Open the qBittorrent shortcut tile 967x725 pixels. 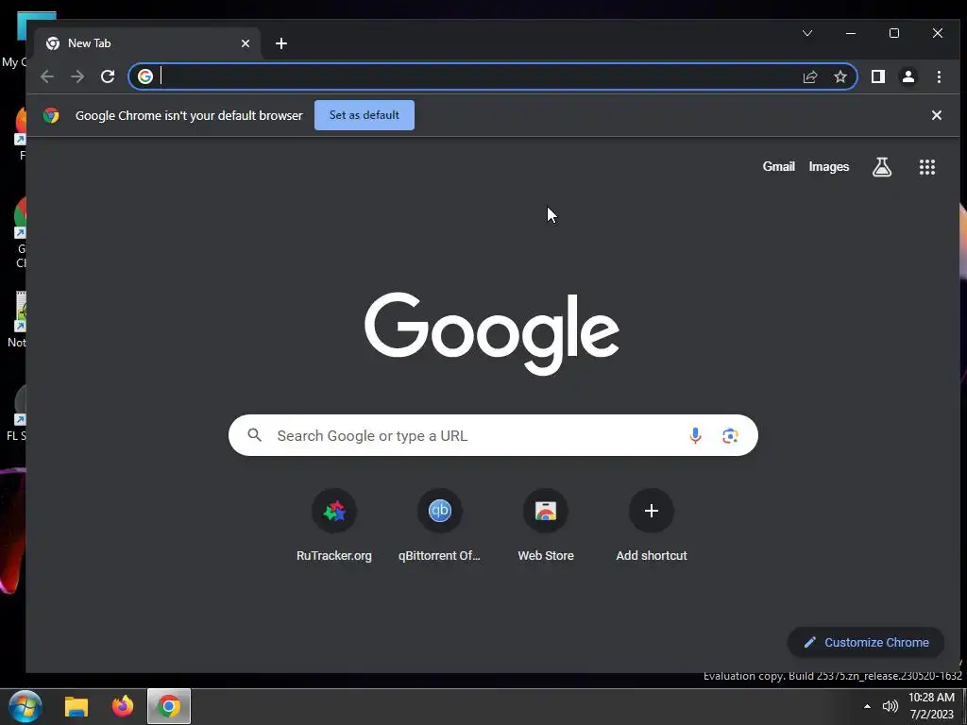[x=440, y=525]
